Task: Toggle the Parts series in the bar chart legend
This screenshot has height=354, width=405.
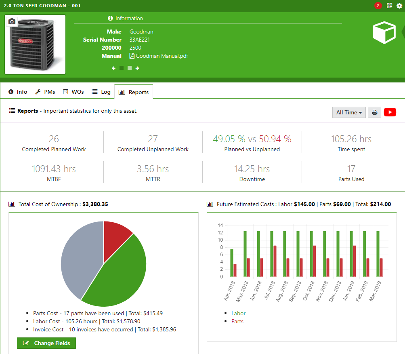Action: tap(237, 321)
